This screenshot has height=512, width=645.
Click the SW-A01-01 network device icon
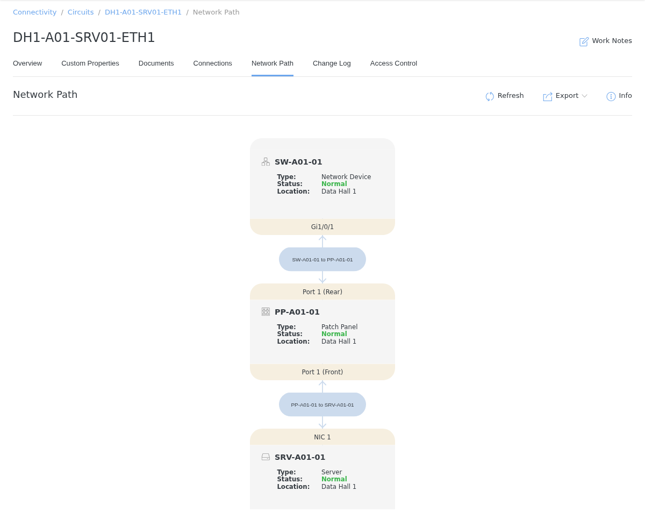(266, 161)
